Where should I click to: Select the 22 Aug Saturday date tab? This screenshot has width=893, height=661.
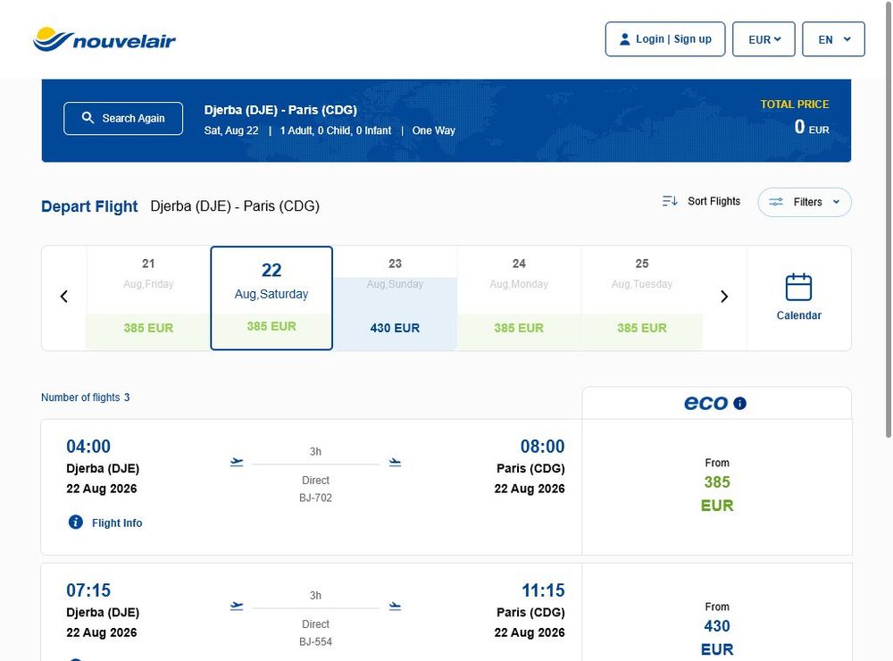[x=271, y=298]
